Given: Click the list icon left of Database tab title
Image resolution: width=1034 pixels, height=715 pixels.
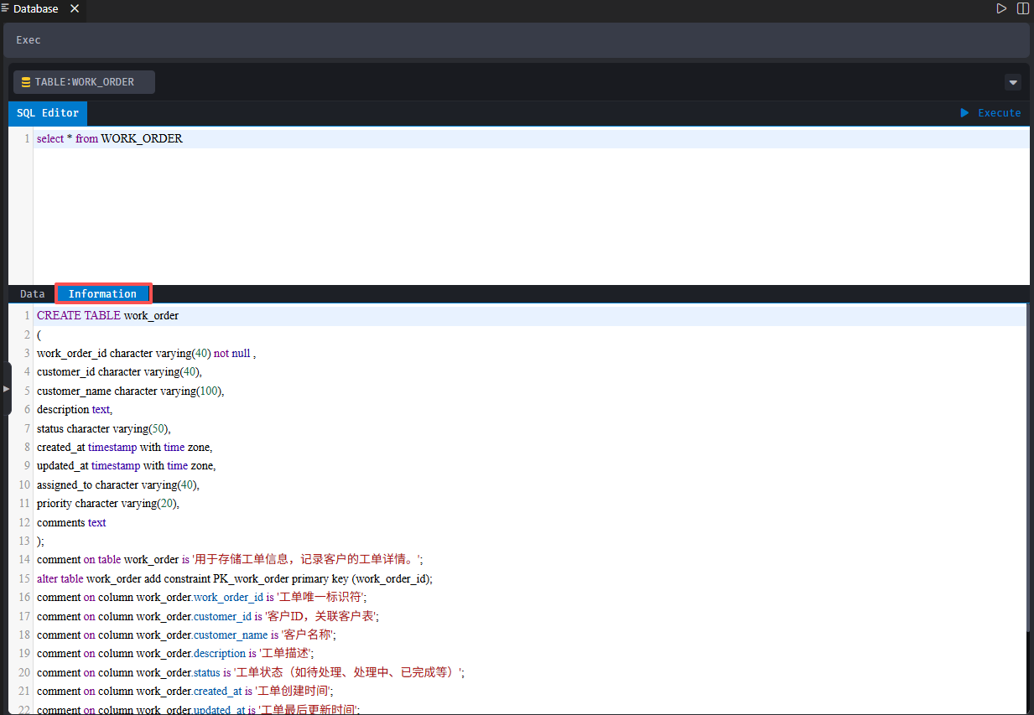Looking at the screenshot, I should [5, 8].
